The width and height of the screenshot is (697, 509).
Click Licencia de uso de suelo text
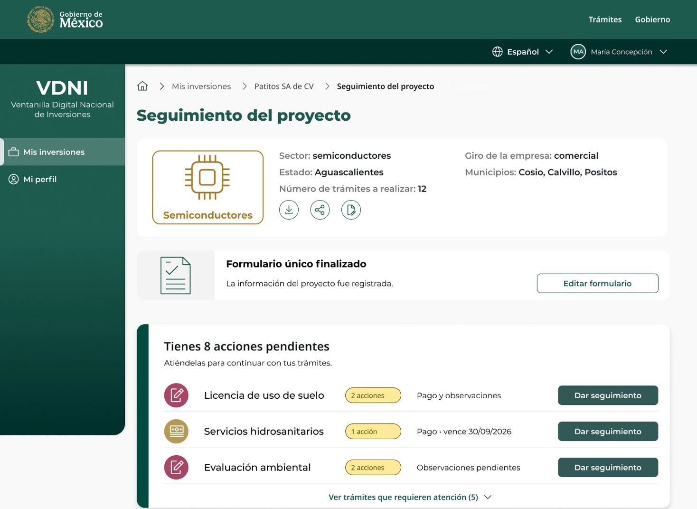pos(264,395)
